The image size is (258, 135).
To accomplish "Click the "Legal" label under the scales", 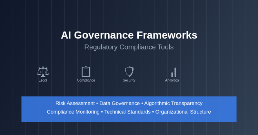I will (43, 80).
